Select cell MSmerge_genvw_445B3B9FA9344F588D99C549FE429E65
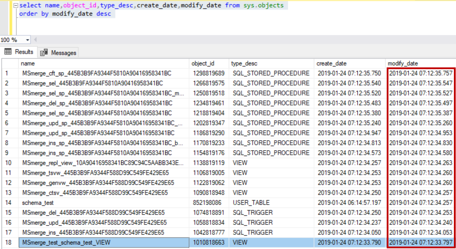The height and width of the screenshot is (249, 456). 104,183
